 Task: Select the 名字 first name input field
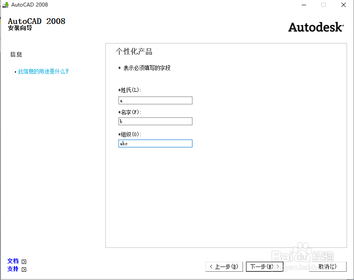155,121
